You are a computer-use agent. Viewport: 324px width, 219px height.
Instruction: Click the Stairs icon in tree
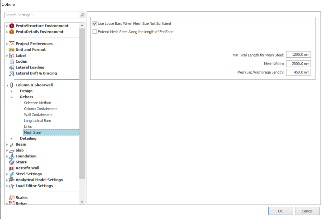pyautogui.click(x=12, y=162)
